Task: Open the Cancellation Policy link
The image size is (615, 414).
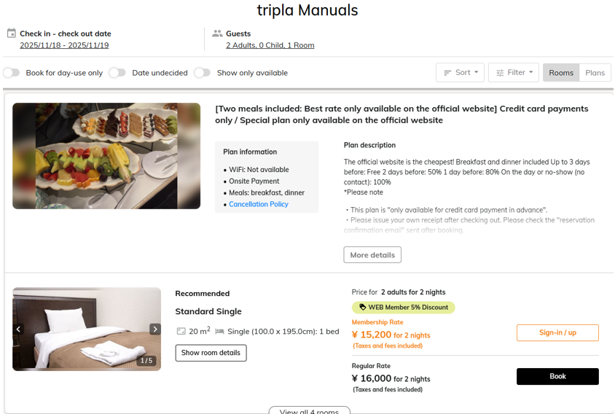Action: pos(259,205)
